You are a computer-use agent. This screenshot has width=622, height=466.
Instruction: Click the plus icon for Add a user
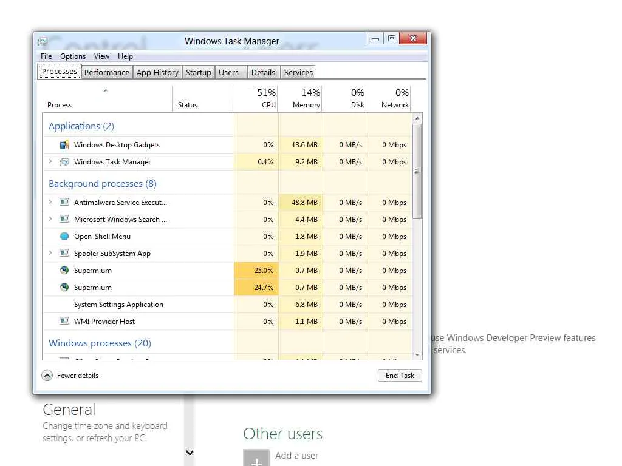256,458
